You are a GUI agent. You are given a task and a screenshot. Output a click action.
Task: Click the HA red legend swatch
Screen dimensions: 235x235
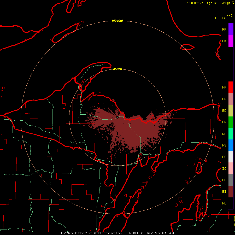pos(231,87)
